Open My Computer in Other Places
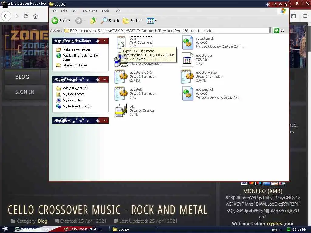 pos(72,100)
